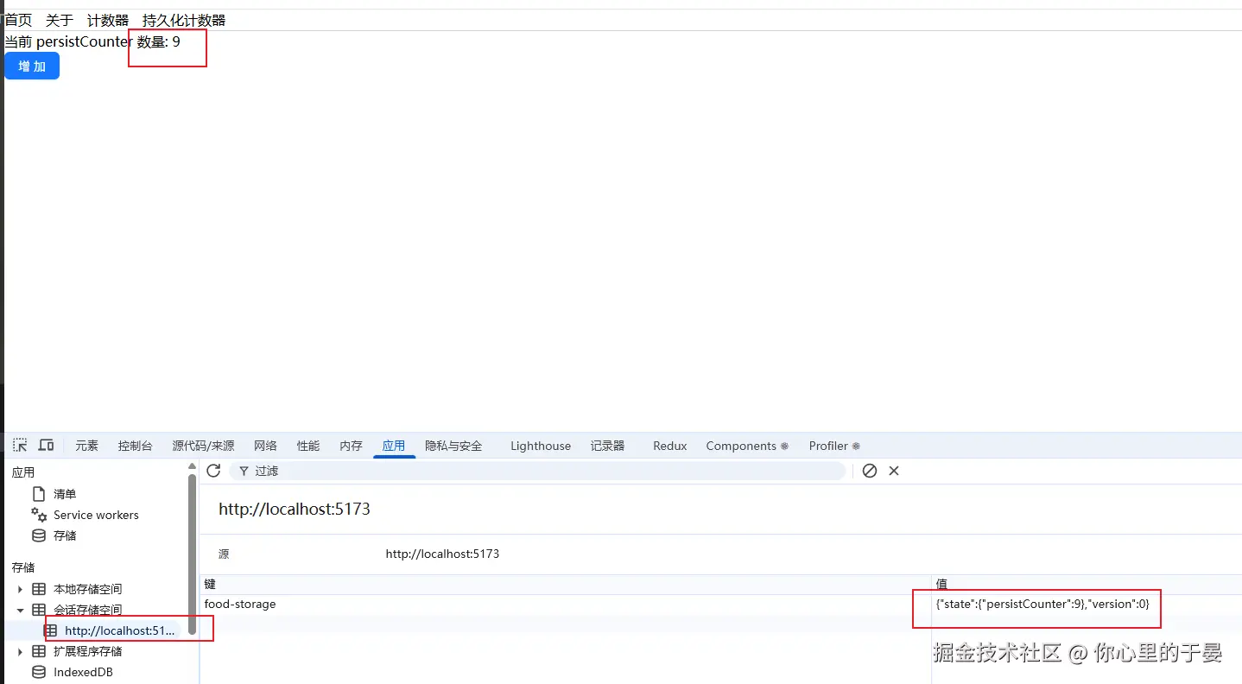The image size is (1242, 684).
Task: Open the 网络 tab
Action: [265, 446]
